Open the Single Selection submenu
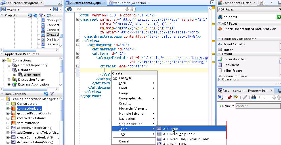The image size is (281, 145). [x=135, y=124]
